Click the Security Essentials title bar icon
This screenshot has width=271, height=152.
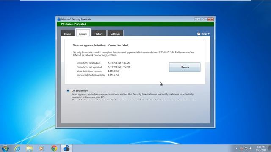coord(59,19)
